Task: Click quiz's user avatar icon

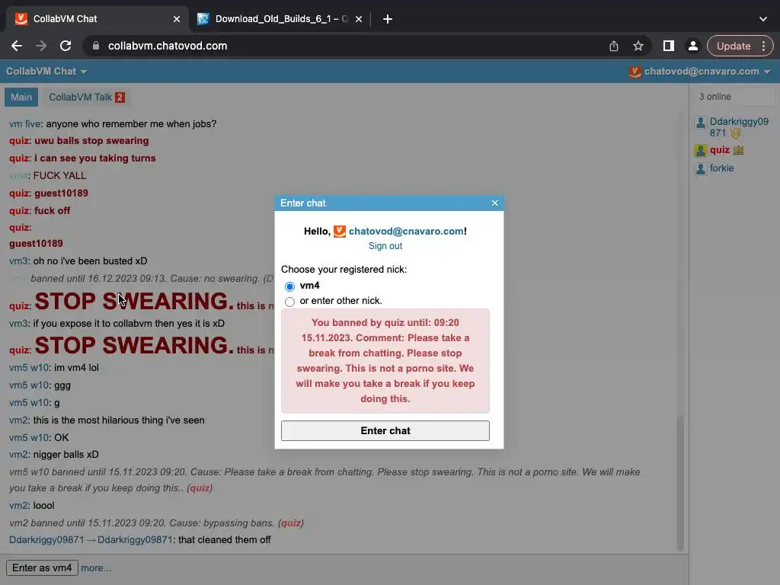Action: click(x=701, y=150)
